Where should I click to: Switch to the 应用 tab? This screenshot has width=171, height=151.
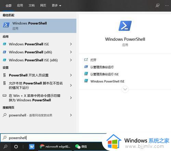coord(20,5)
